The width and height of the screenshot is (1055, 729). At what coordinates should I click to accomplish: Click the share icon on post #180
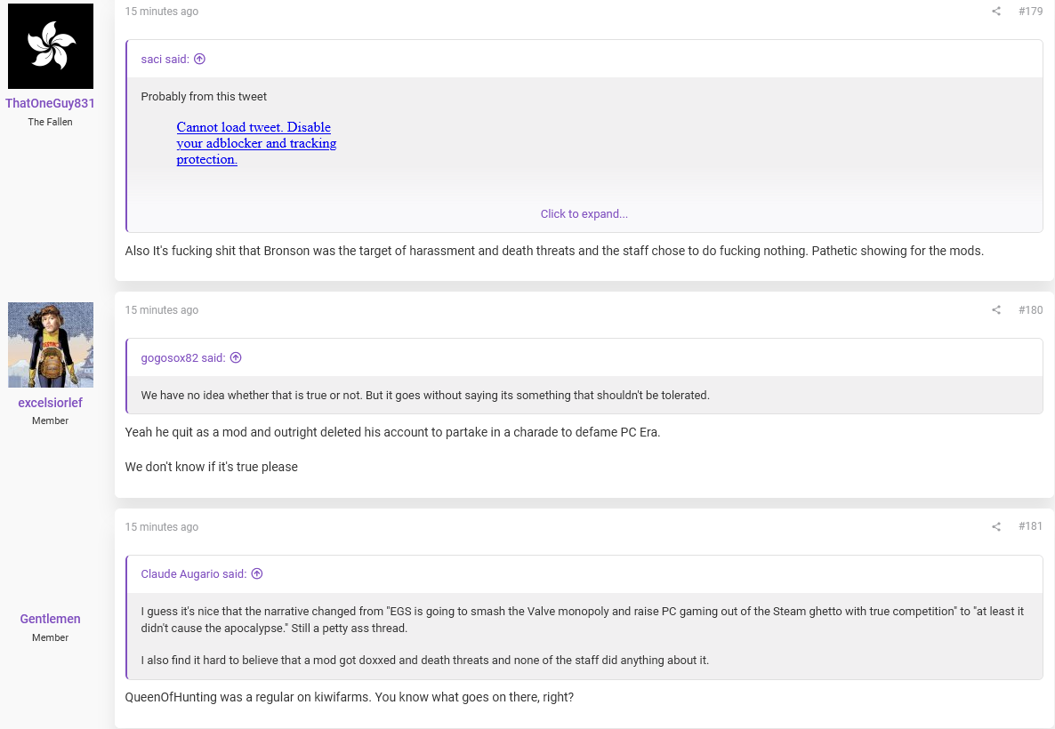click(995, 309)
